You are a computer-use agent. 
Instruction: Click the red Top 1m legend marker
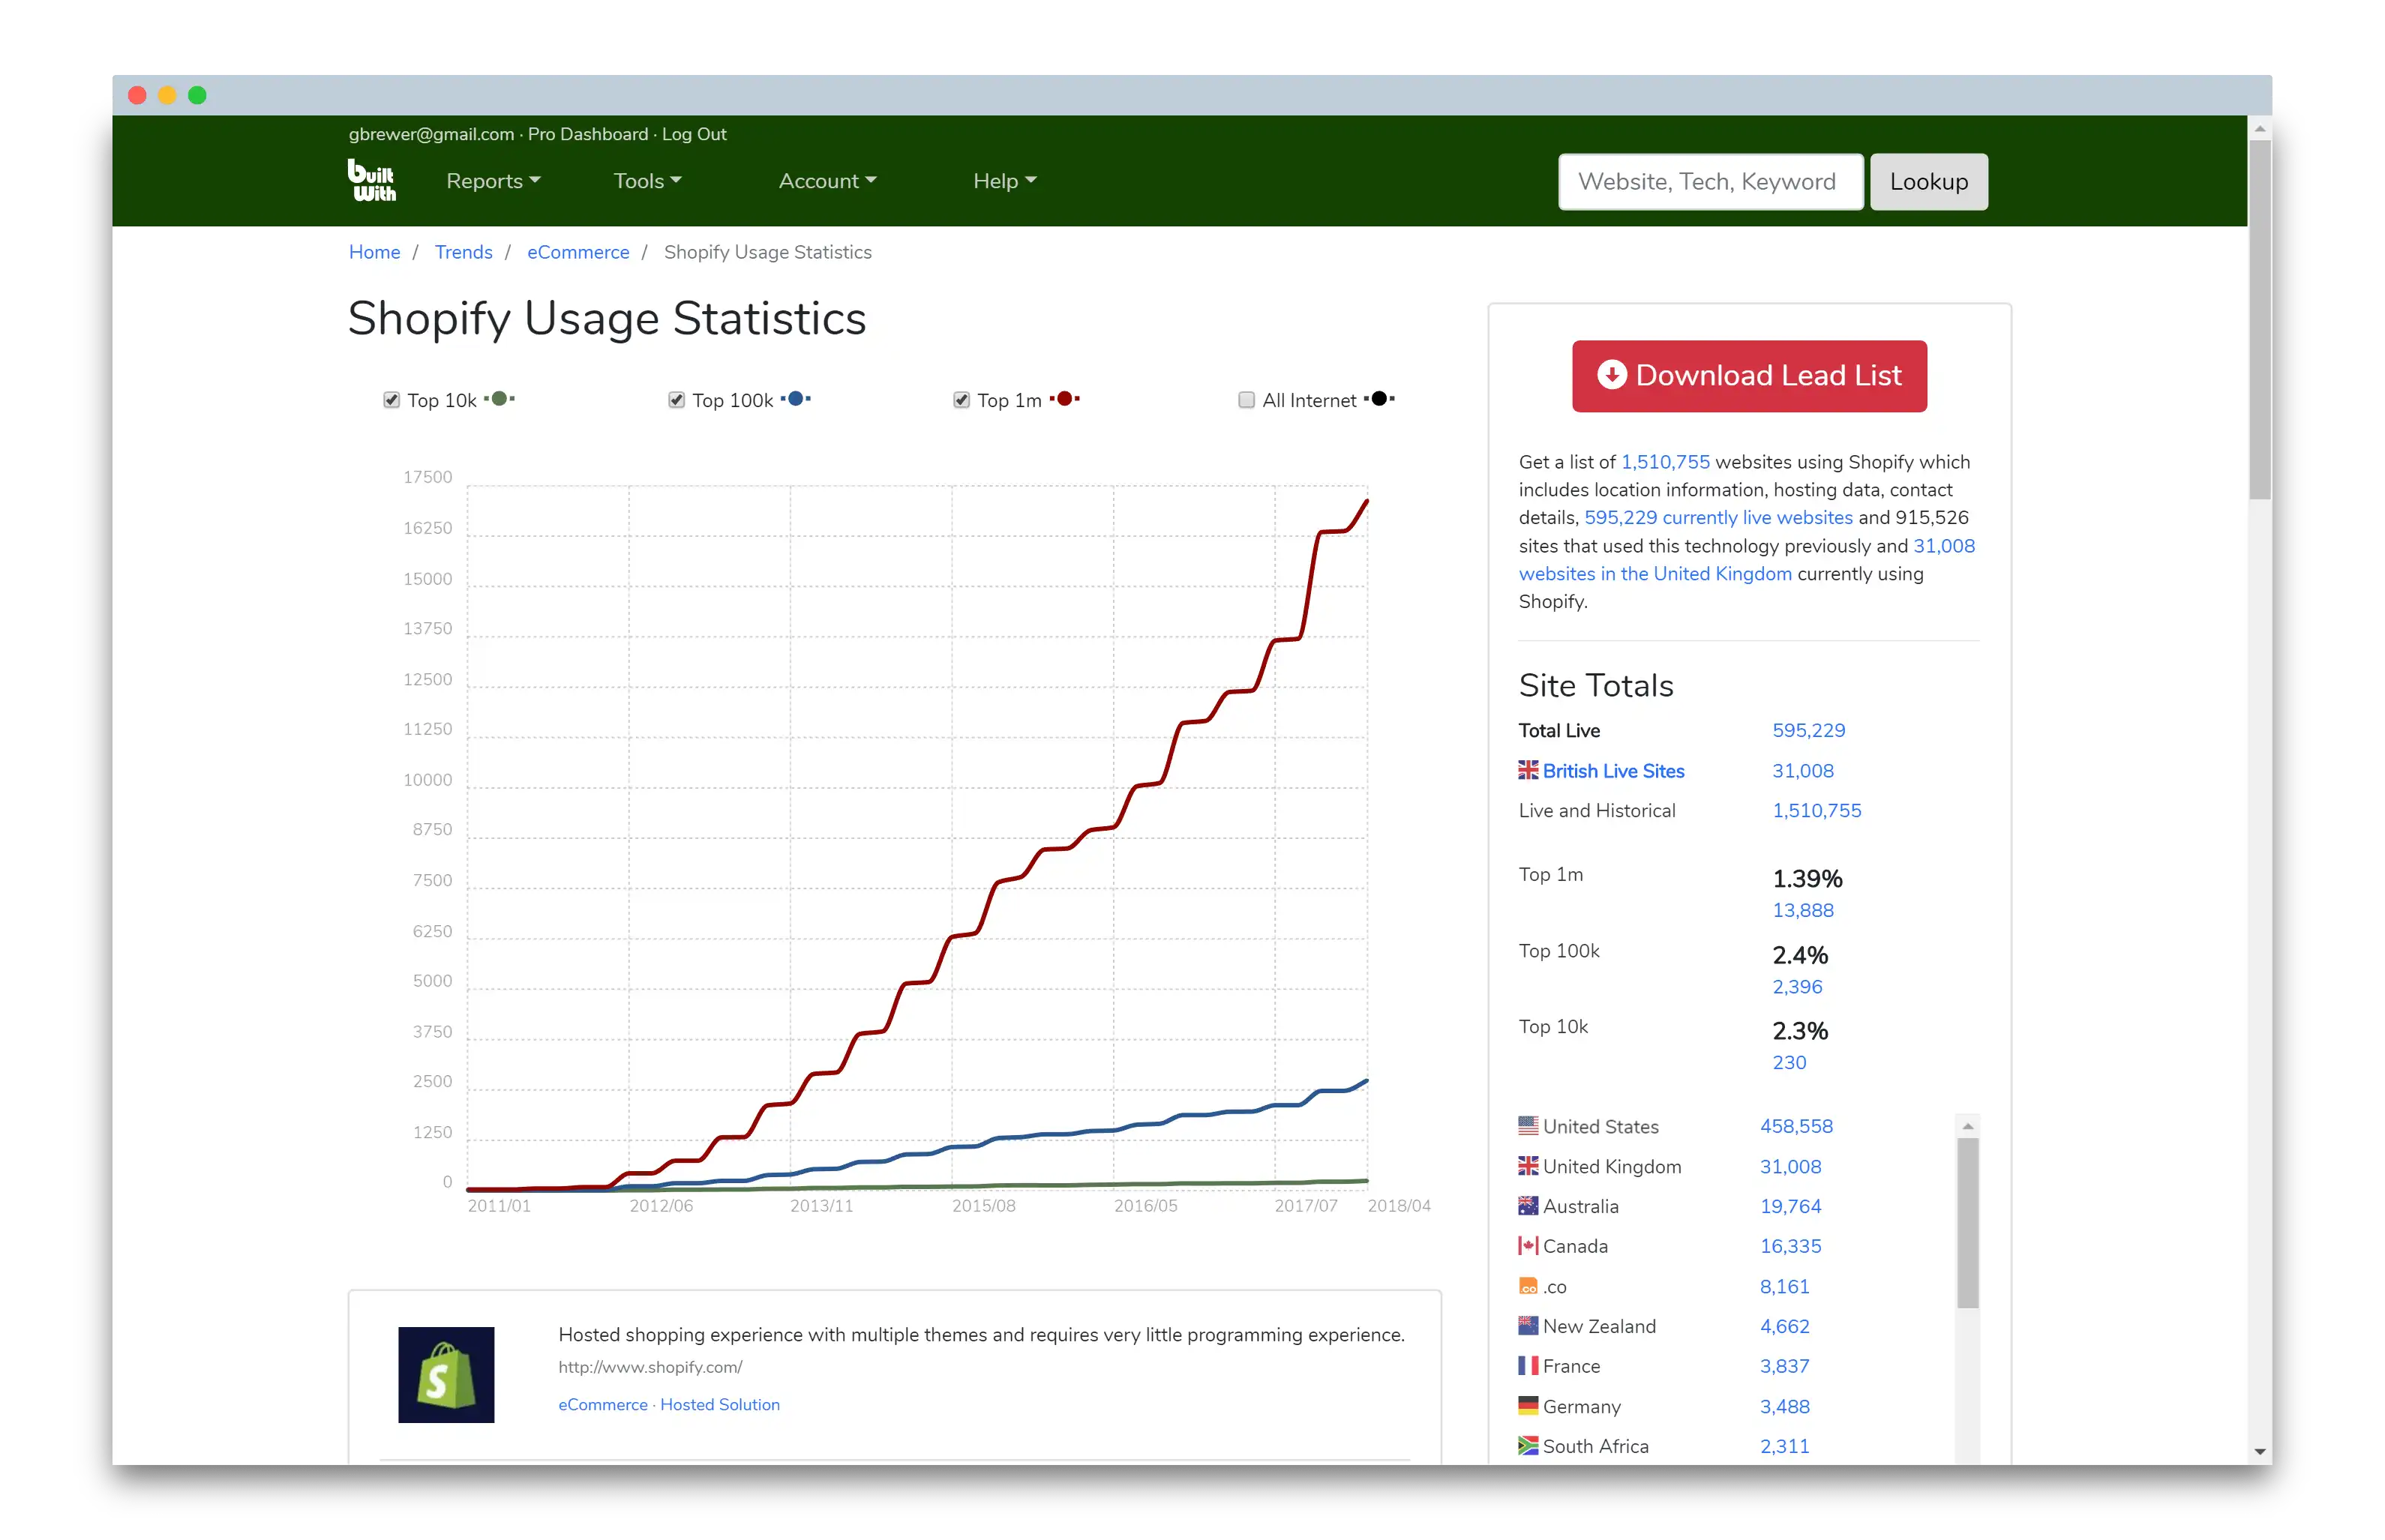[x=1064, y=399]
